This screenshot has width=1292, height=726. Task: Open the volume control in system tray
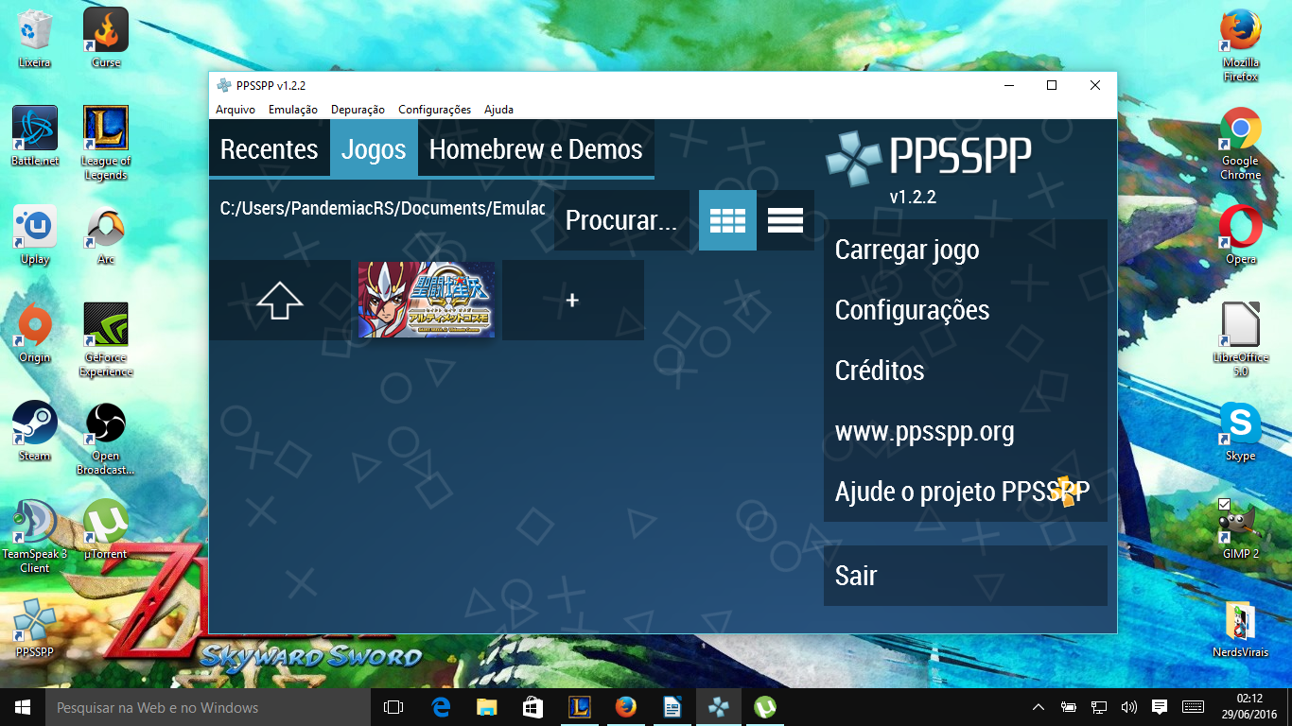click(1127, 707)
